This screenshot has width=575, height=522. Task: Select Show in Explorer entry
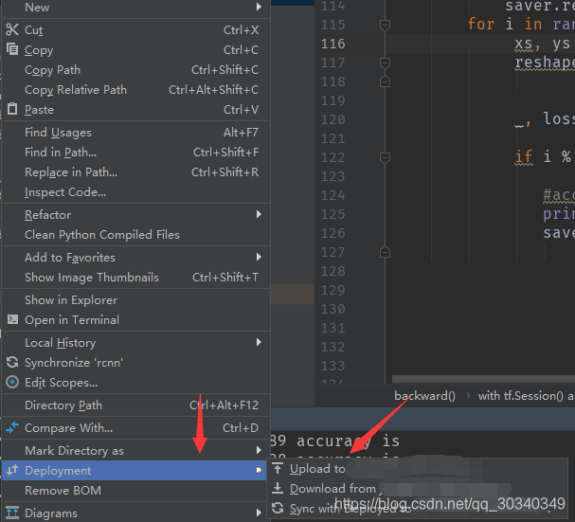click(136, 299)
